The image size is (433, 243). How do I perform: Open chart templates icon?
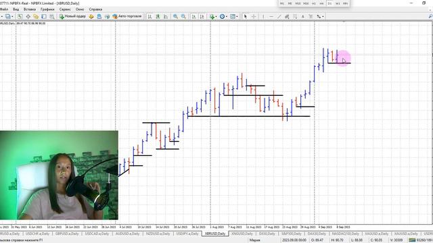233,16
